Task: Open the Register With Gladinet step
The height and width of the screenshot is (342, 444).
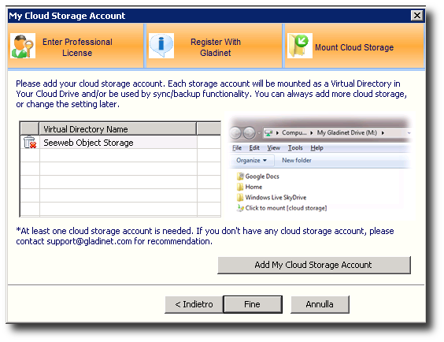Action: coord(214,46)
